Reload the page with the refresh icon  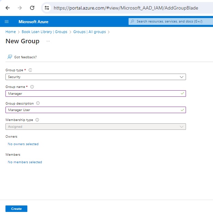pyautogui.click(x=32, y=8)
